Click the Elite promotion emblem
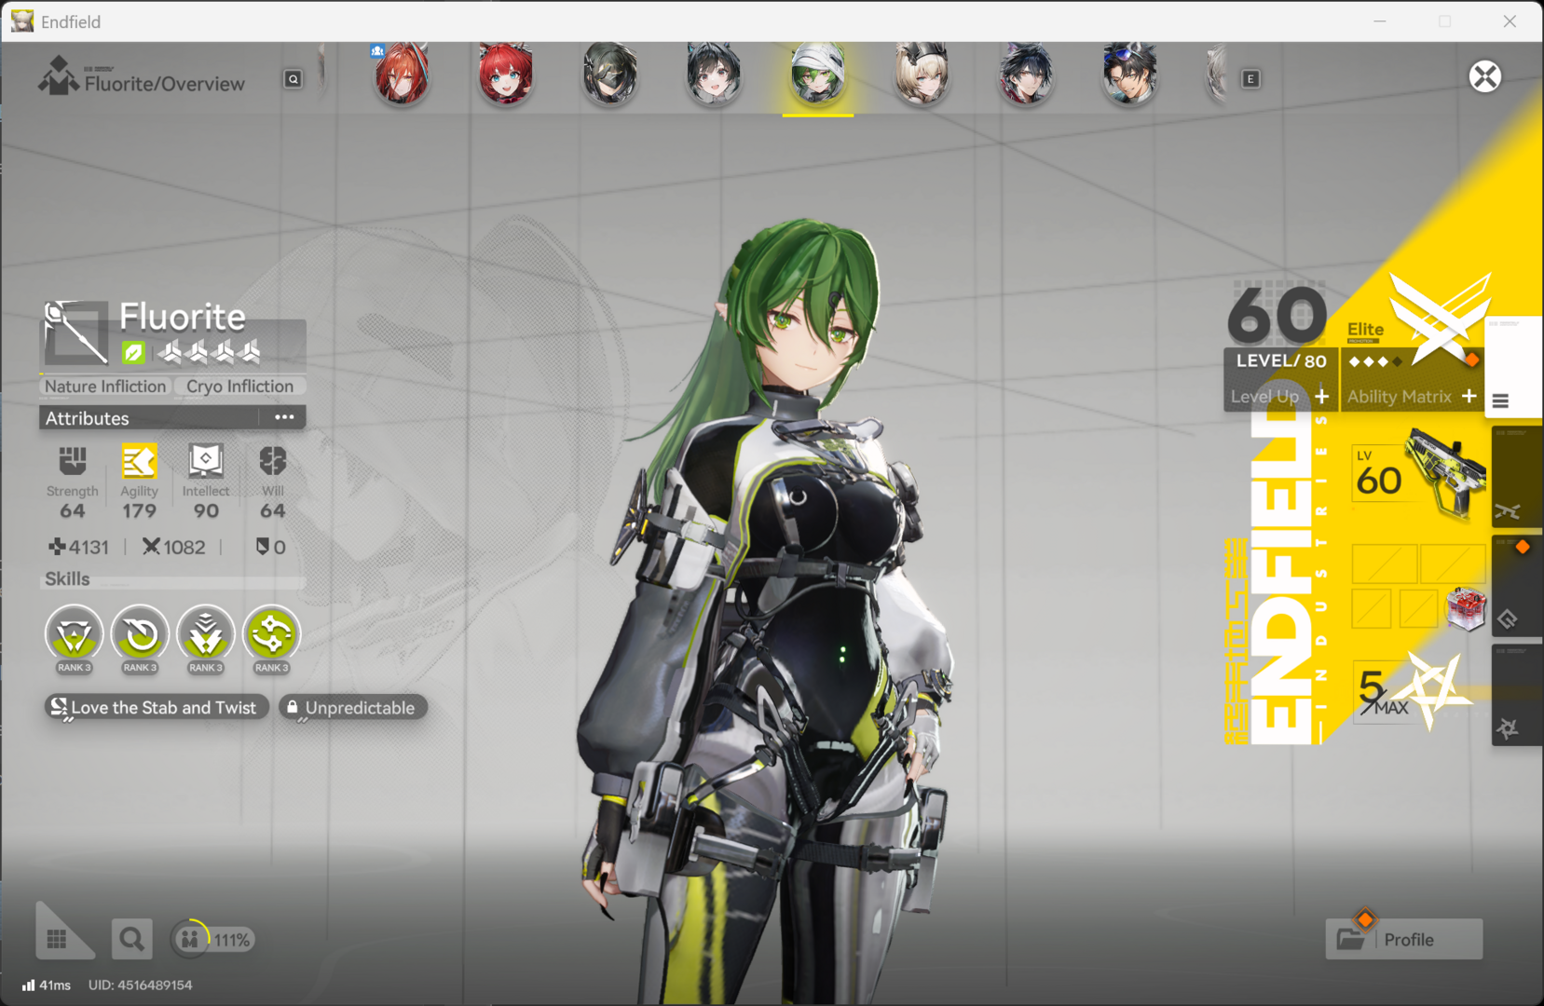Viewport: 1544px width, 1006px height. pyautogui.click(x=1440, y=318)
